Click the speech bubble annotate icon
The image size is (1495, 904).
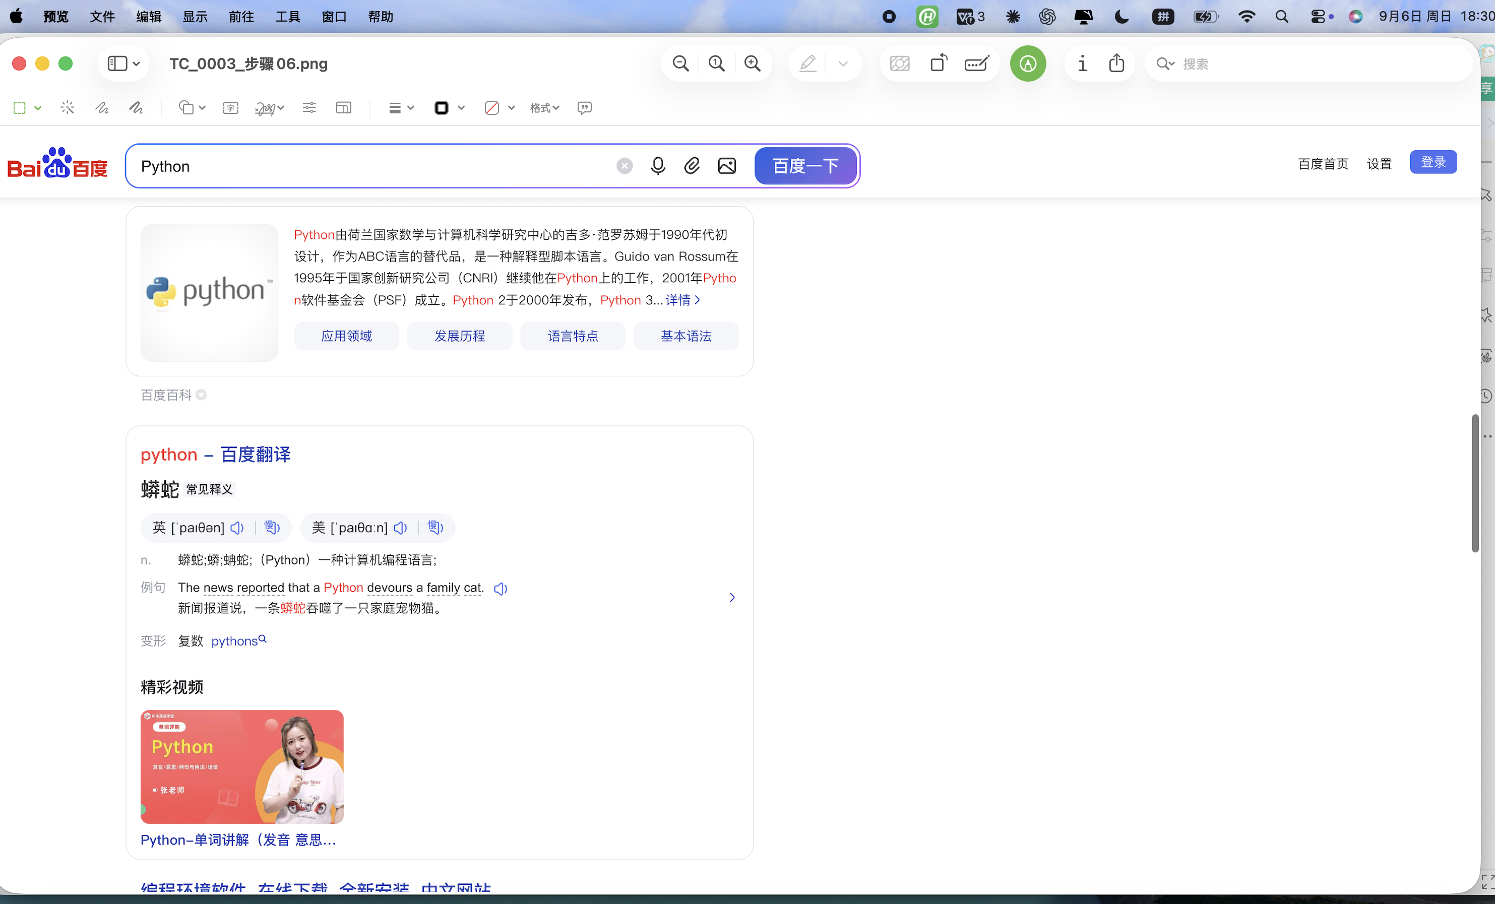(584, 108)
